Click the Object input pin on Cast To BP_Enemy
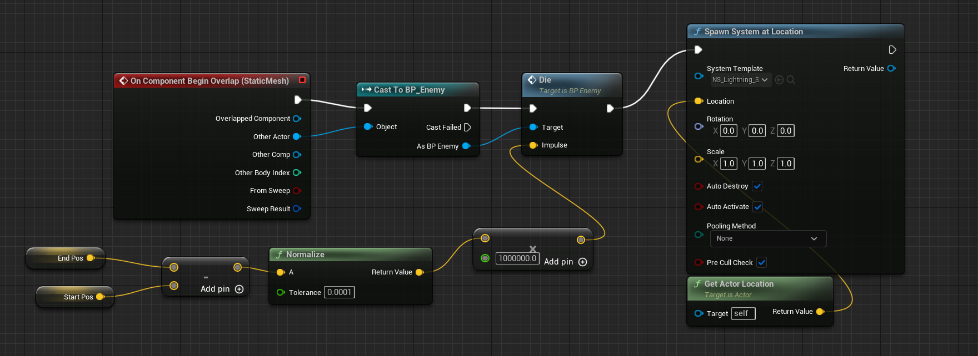Viewport: 978px width, 356px height. click(x=367, y=126)
